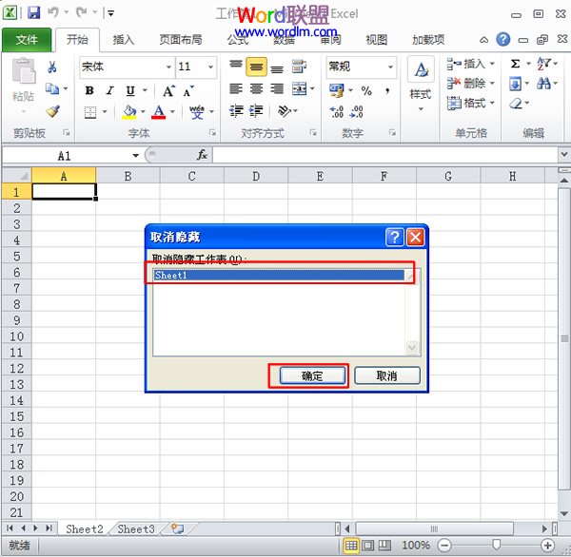Toggle underline text formatting
This screenshot has height=557, width=571.
[x=128, y=91]
